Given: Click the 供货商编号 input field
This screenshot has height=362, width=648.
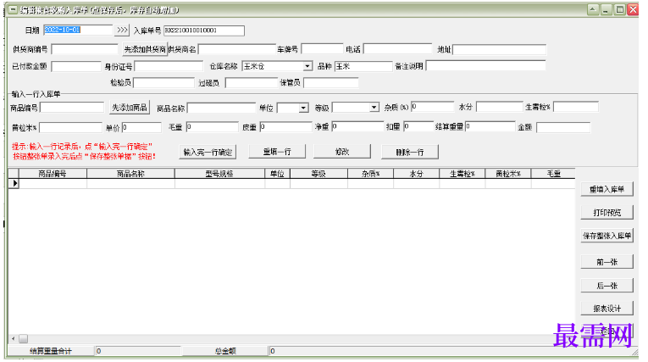Looking at the screenshot, I should 85,50.
